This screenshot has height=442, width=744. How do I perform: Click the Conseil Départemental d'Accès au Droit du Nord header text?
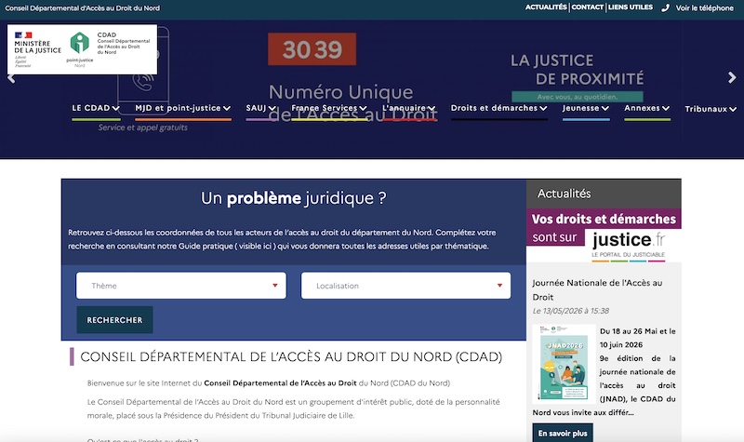tap(83, 8)
